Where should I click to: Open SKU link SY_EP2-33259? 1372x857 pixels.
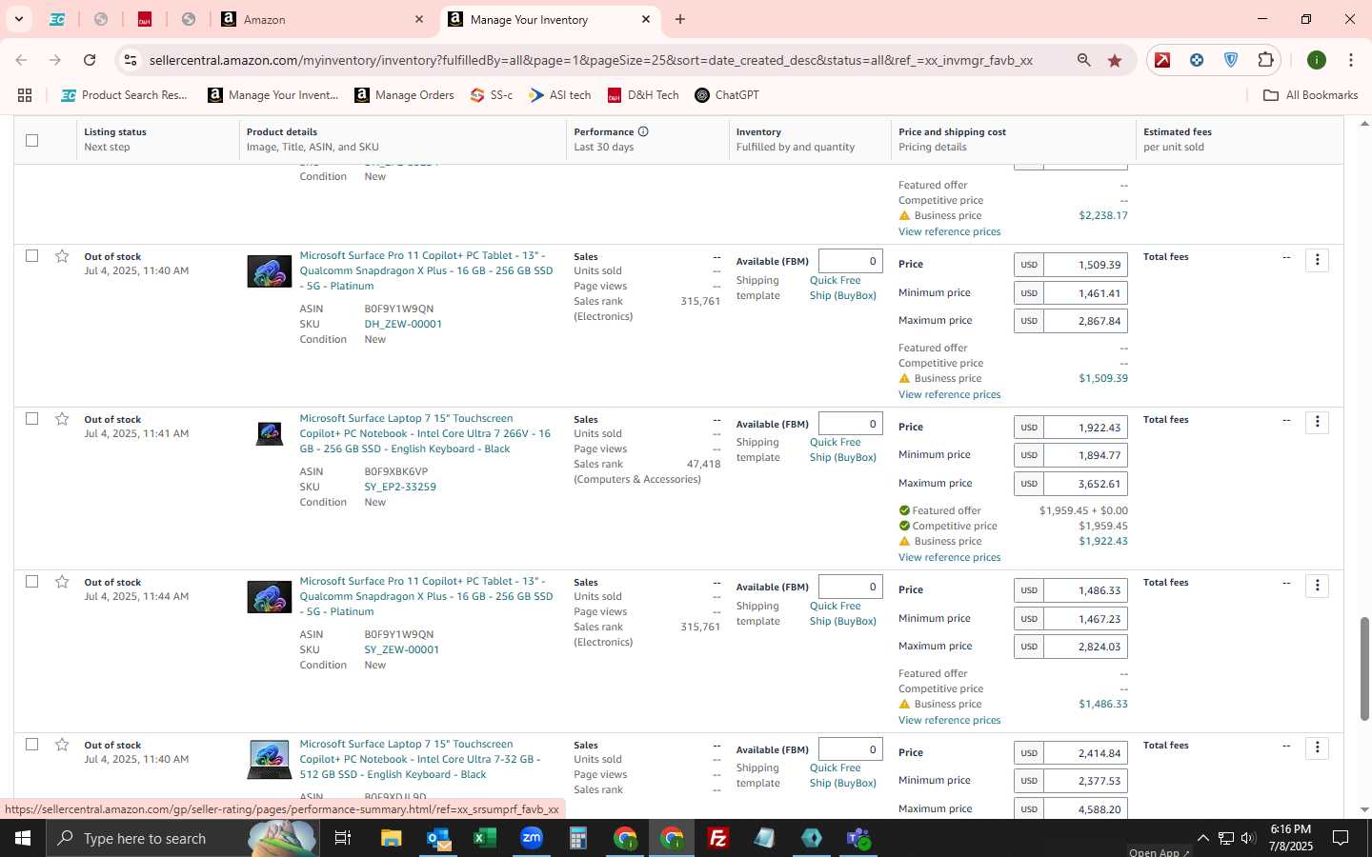pos(400,487)
